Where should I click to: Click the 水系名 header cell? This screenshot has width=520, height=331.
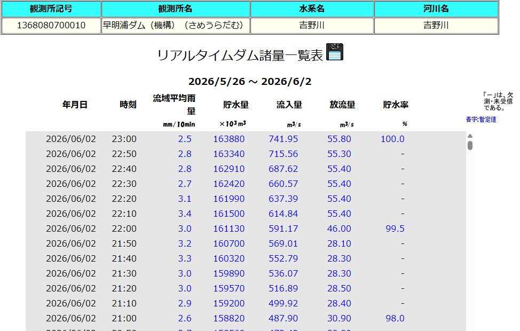312,9
